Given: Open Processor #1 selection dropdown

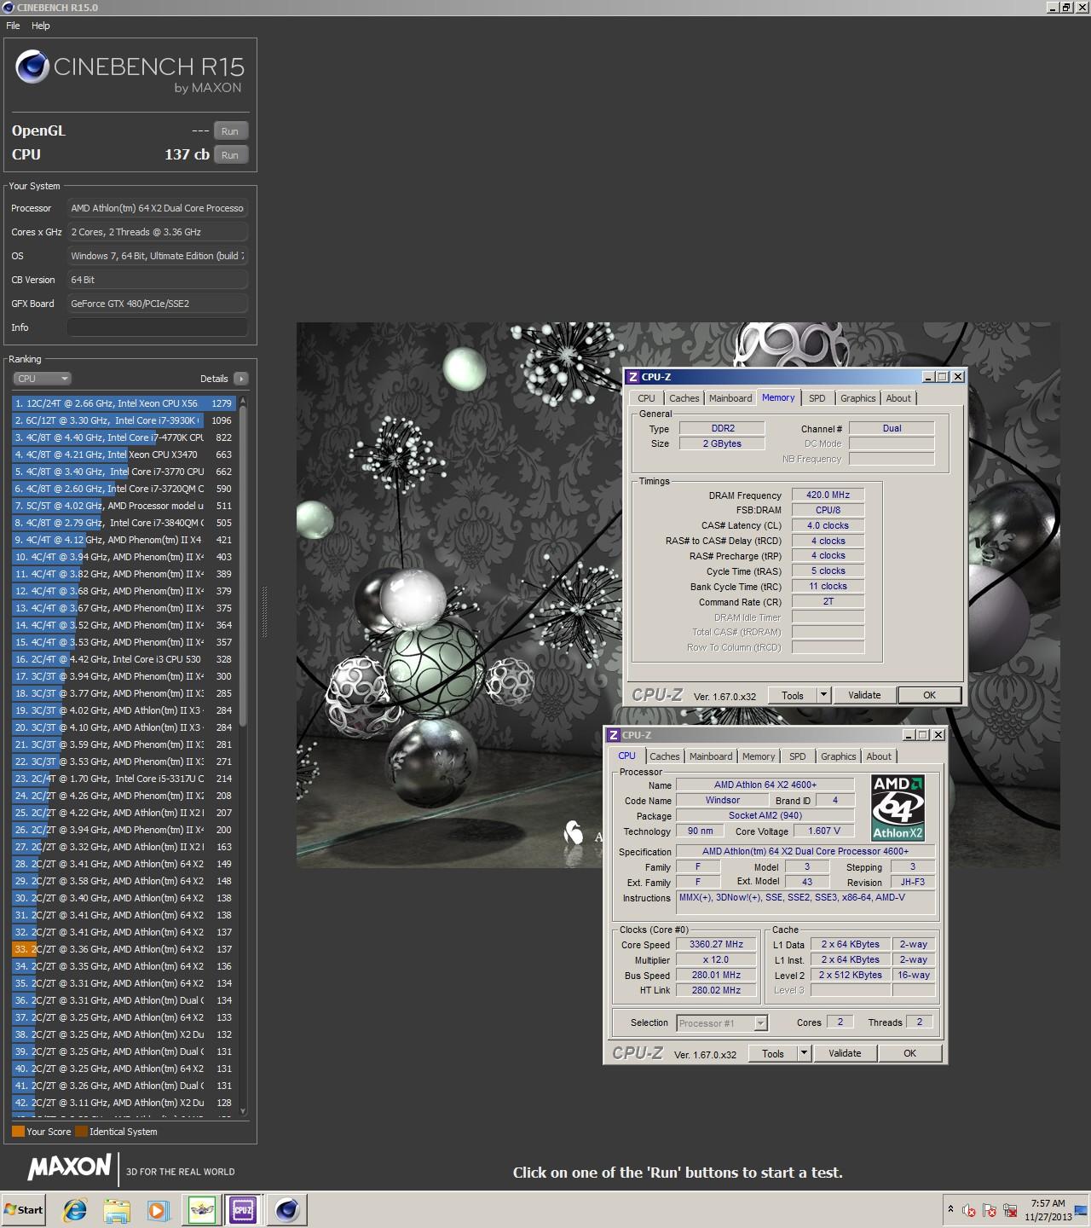Looking at the screenshot, I should [x=722, y=1022].
